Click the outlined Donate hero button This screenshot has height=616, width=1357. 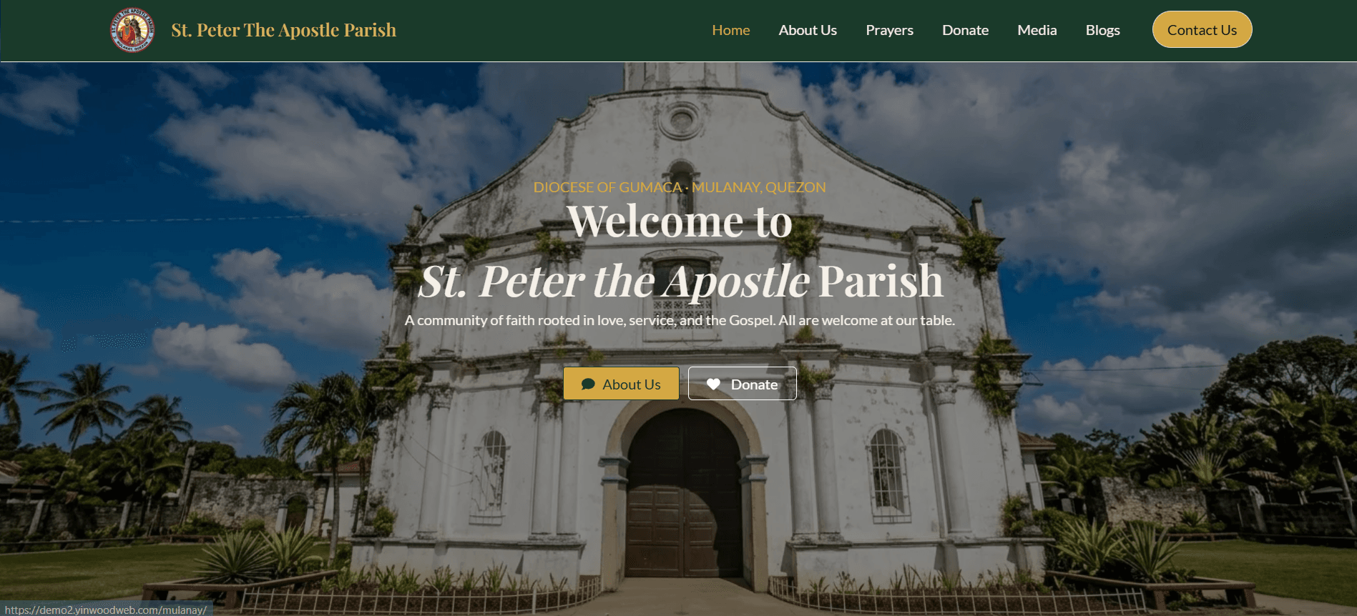pos(742,384)
